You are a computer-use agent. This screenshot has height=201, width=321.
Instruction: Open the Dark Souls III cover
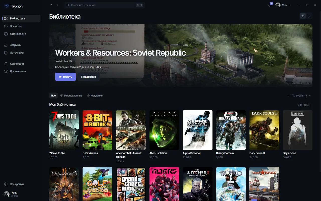pyautogui.click(x=264, y=130)
